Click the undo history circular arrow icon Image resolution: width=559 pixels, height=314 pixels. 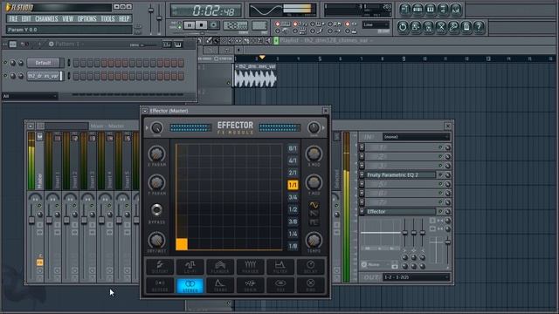(403, 27)
